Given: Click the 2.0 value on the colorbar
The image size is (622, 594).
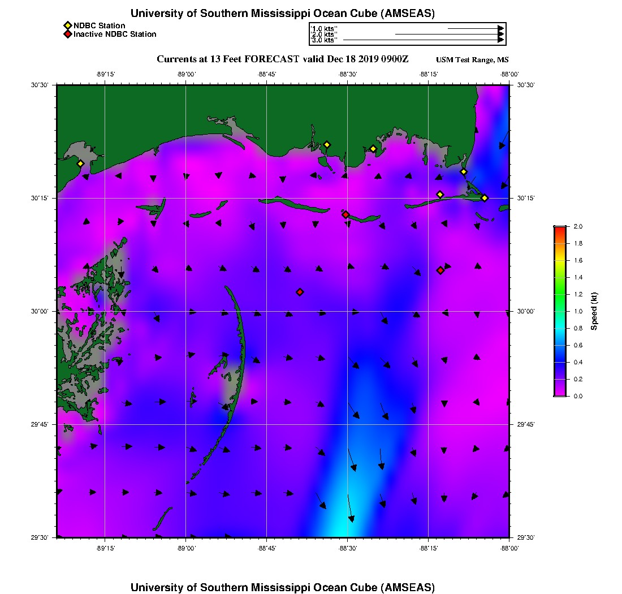Looking at the screenshot, I should 578,227.
